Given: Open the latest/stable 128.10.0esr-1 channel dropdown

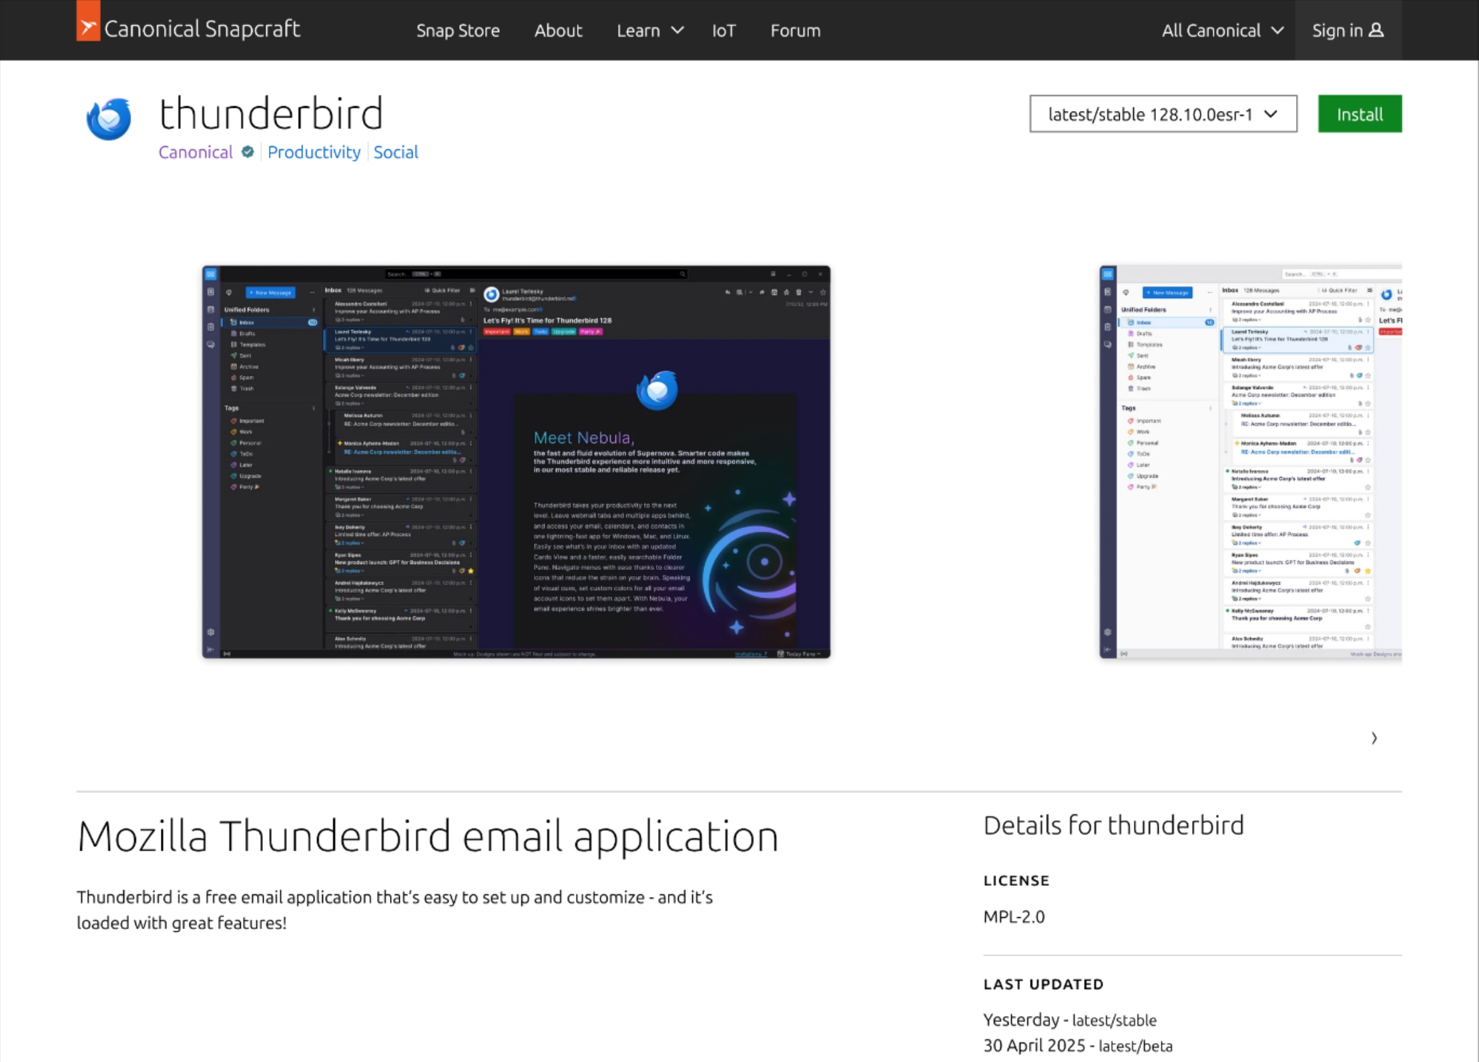Looking at the screenshot, I should tap(1163, 114).
